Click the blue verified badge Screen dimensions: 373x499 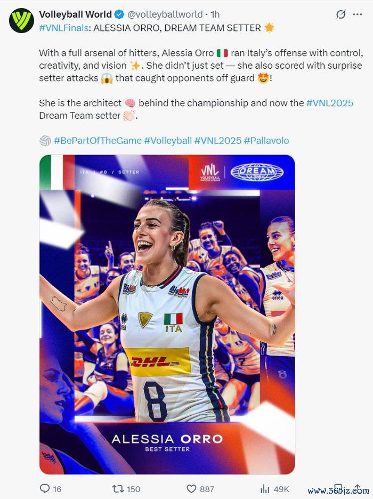119,14
